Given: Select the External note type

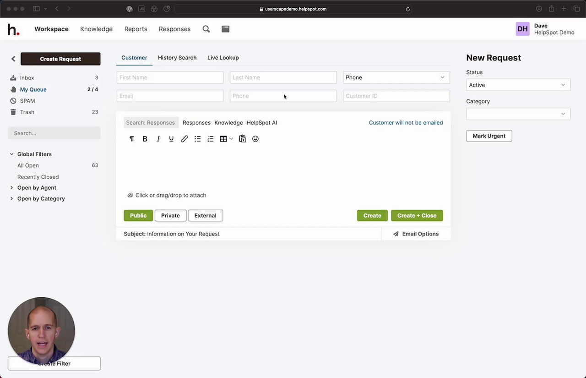Looking at the screenshot, I should click(x=205, y=215).
